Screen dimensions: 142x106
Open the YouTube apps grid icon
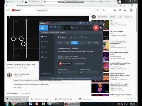[x=120, y=10]
